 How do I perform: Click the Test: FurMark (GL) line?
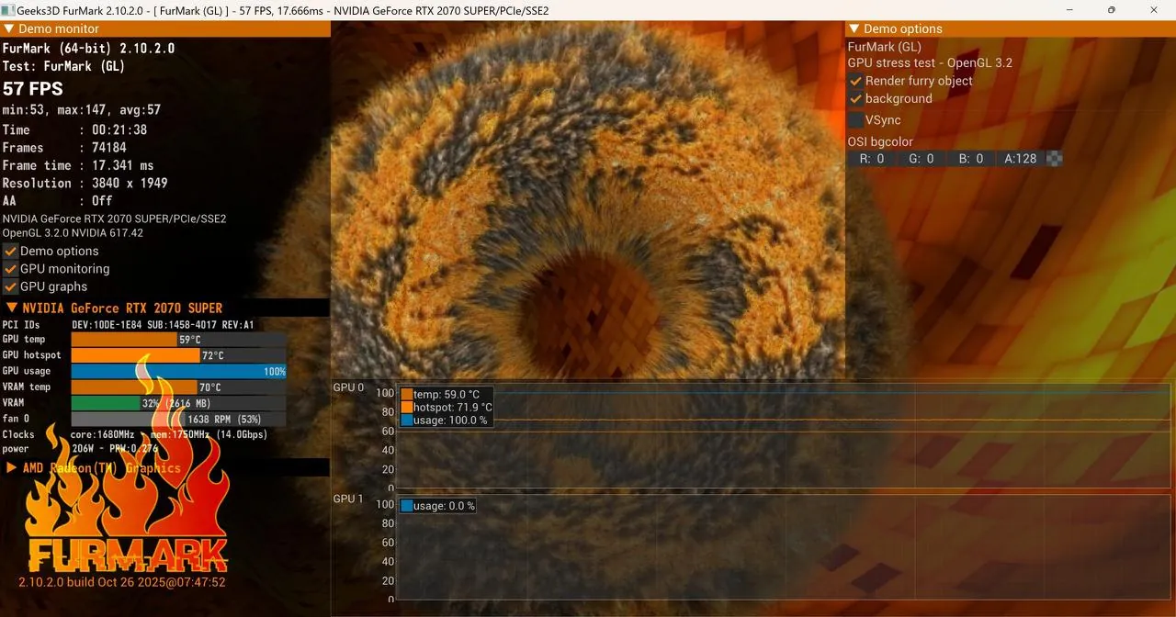[x=64, y=66]
